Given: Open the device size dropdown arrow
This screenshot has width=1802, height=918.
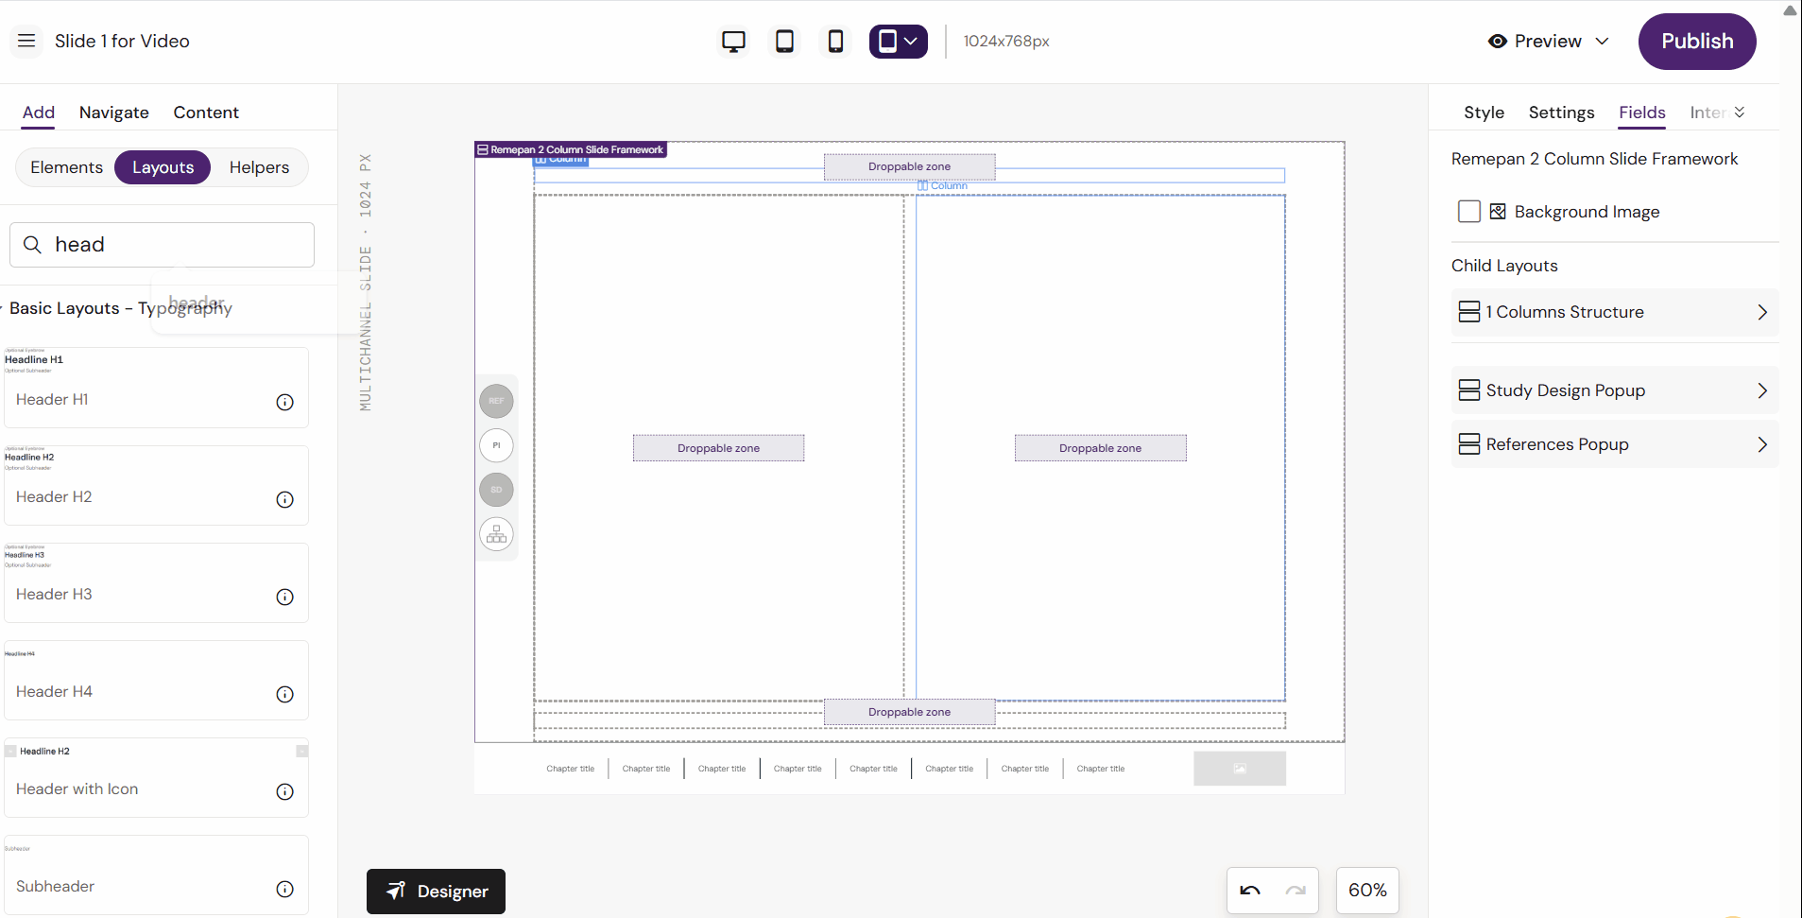Looking at the screenshot, I should click(910, 41).
